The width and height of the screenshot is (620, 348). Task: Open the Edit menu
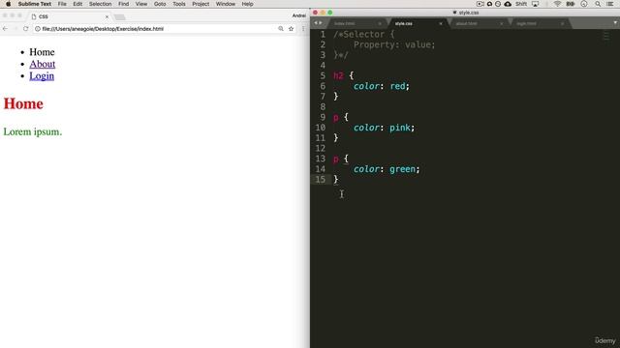coord(77,4)
